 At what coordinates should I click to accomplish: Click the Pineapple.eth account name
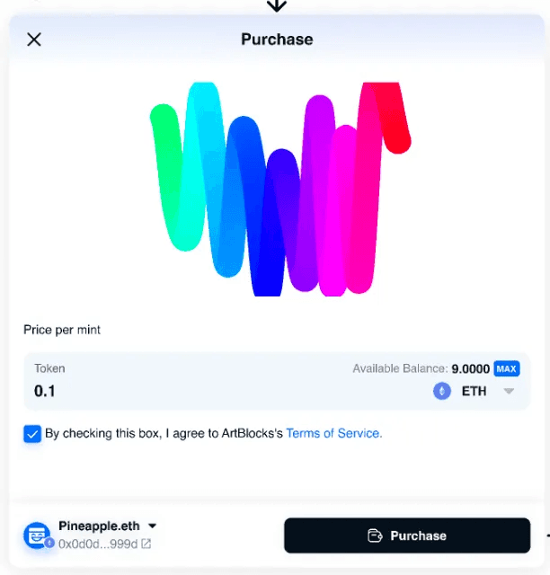click(99, 526)
